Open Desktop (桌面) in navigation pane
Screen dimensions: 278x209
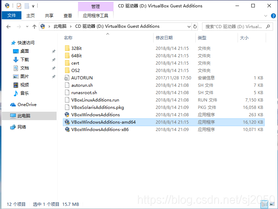[x=25, y=51]
